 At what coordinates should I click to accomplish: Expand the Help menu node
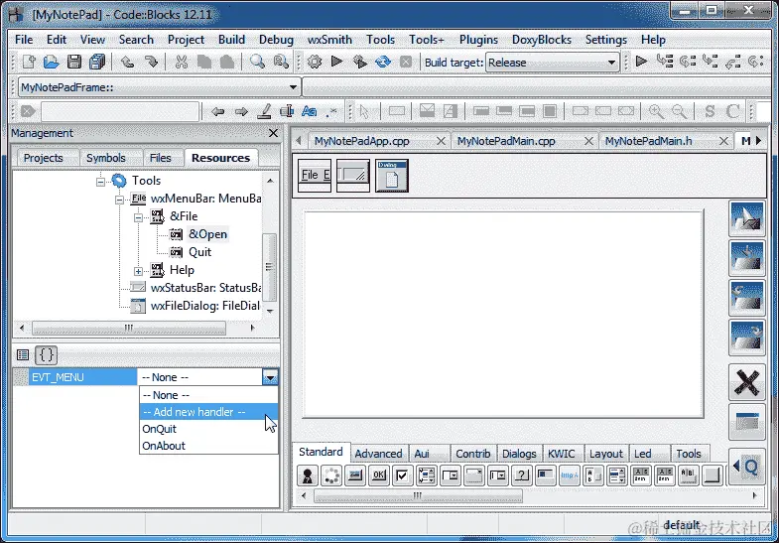click(138, 271)
